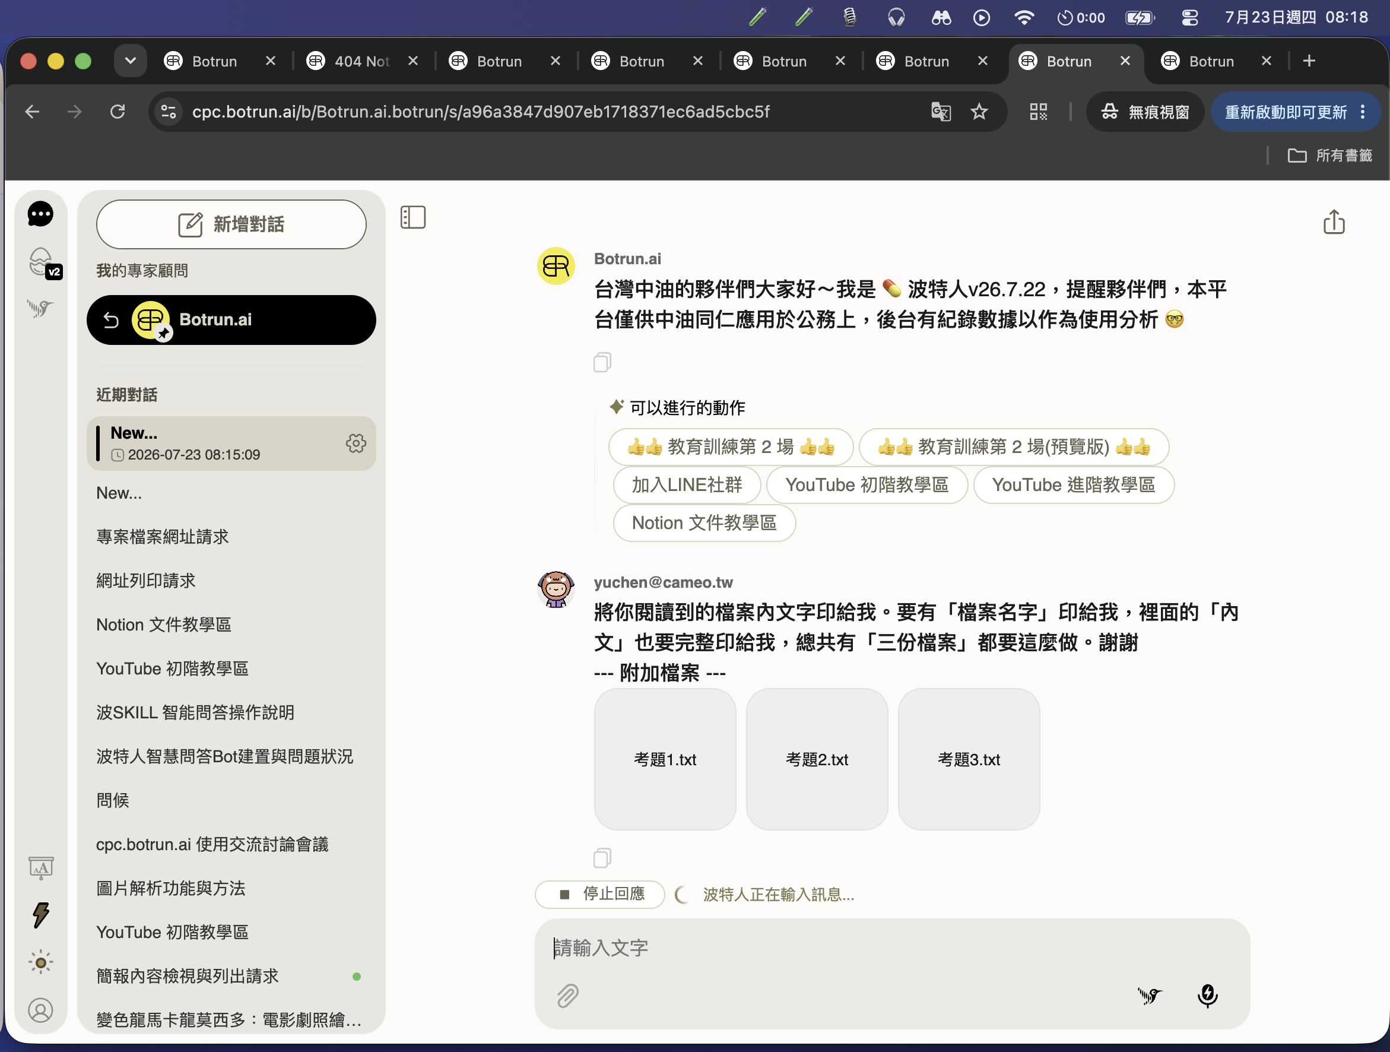Attach a file with the paperclip icon
The width and height of the screenshot is (1390, 1052).
pos(567,996)
